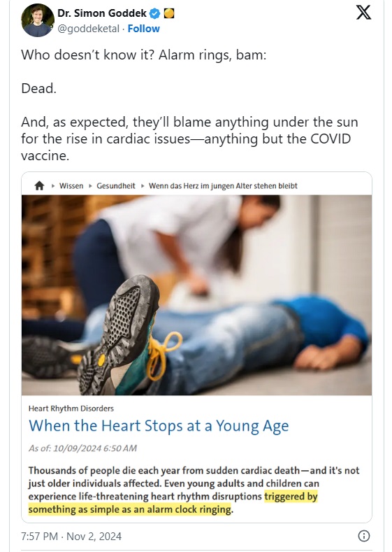The width and height of the screenshot is (392, 552).
Task: Open the resuscitation photo in the tweet
Action: 196,295
